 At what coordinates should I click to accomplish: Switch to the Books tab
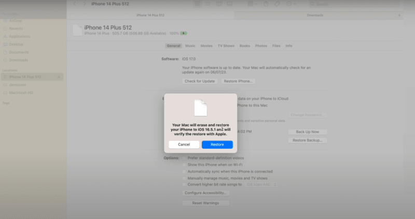point(245,46)
